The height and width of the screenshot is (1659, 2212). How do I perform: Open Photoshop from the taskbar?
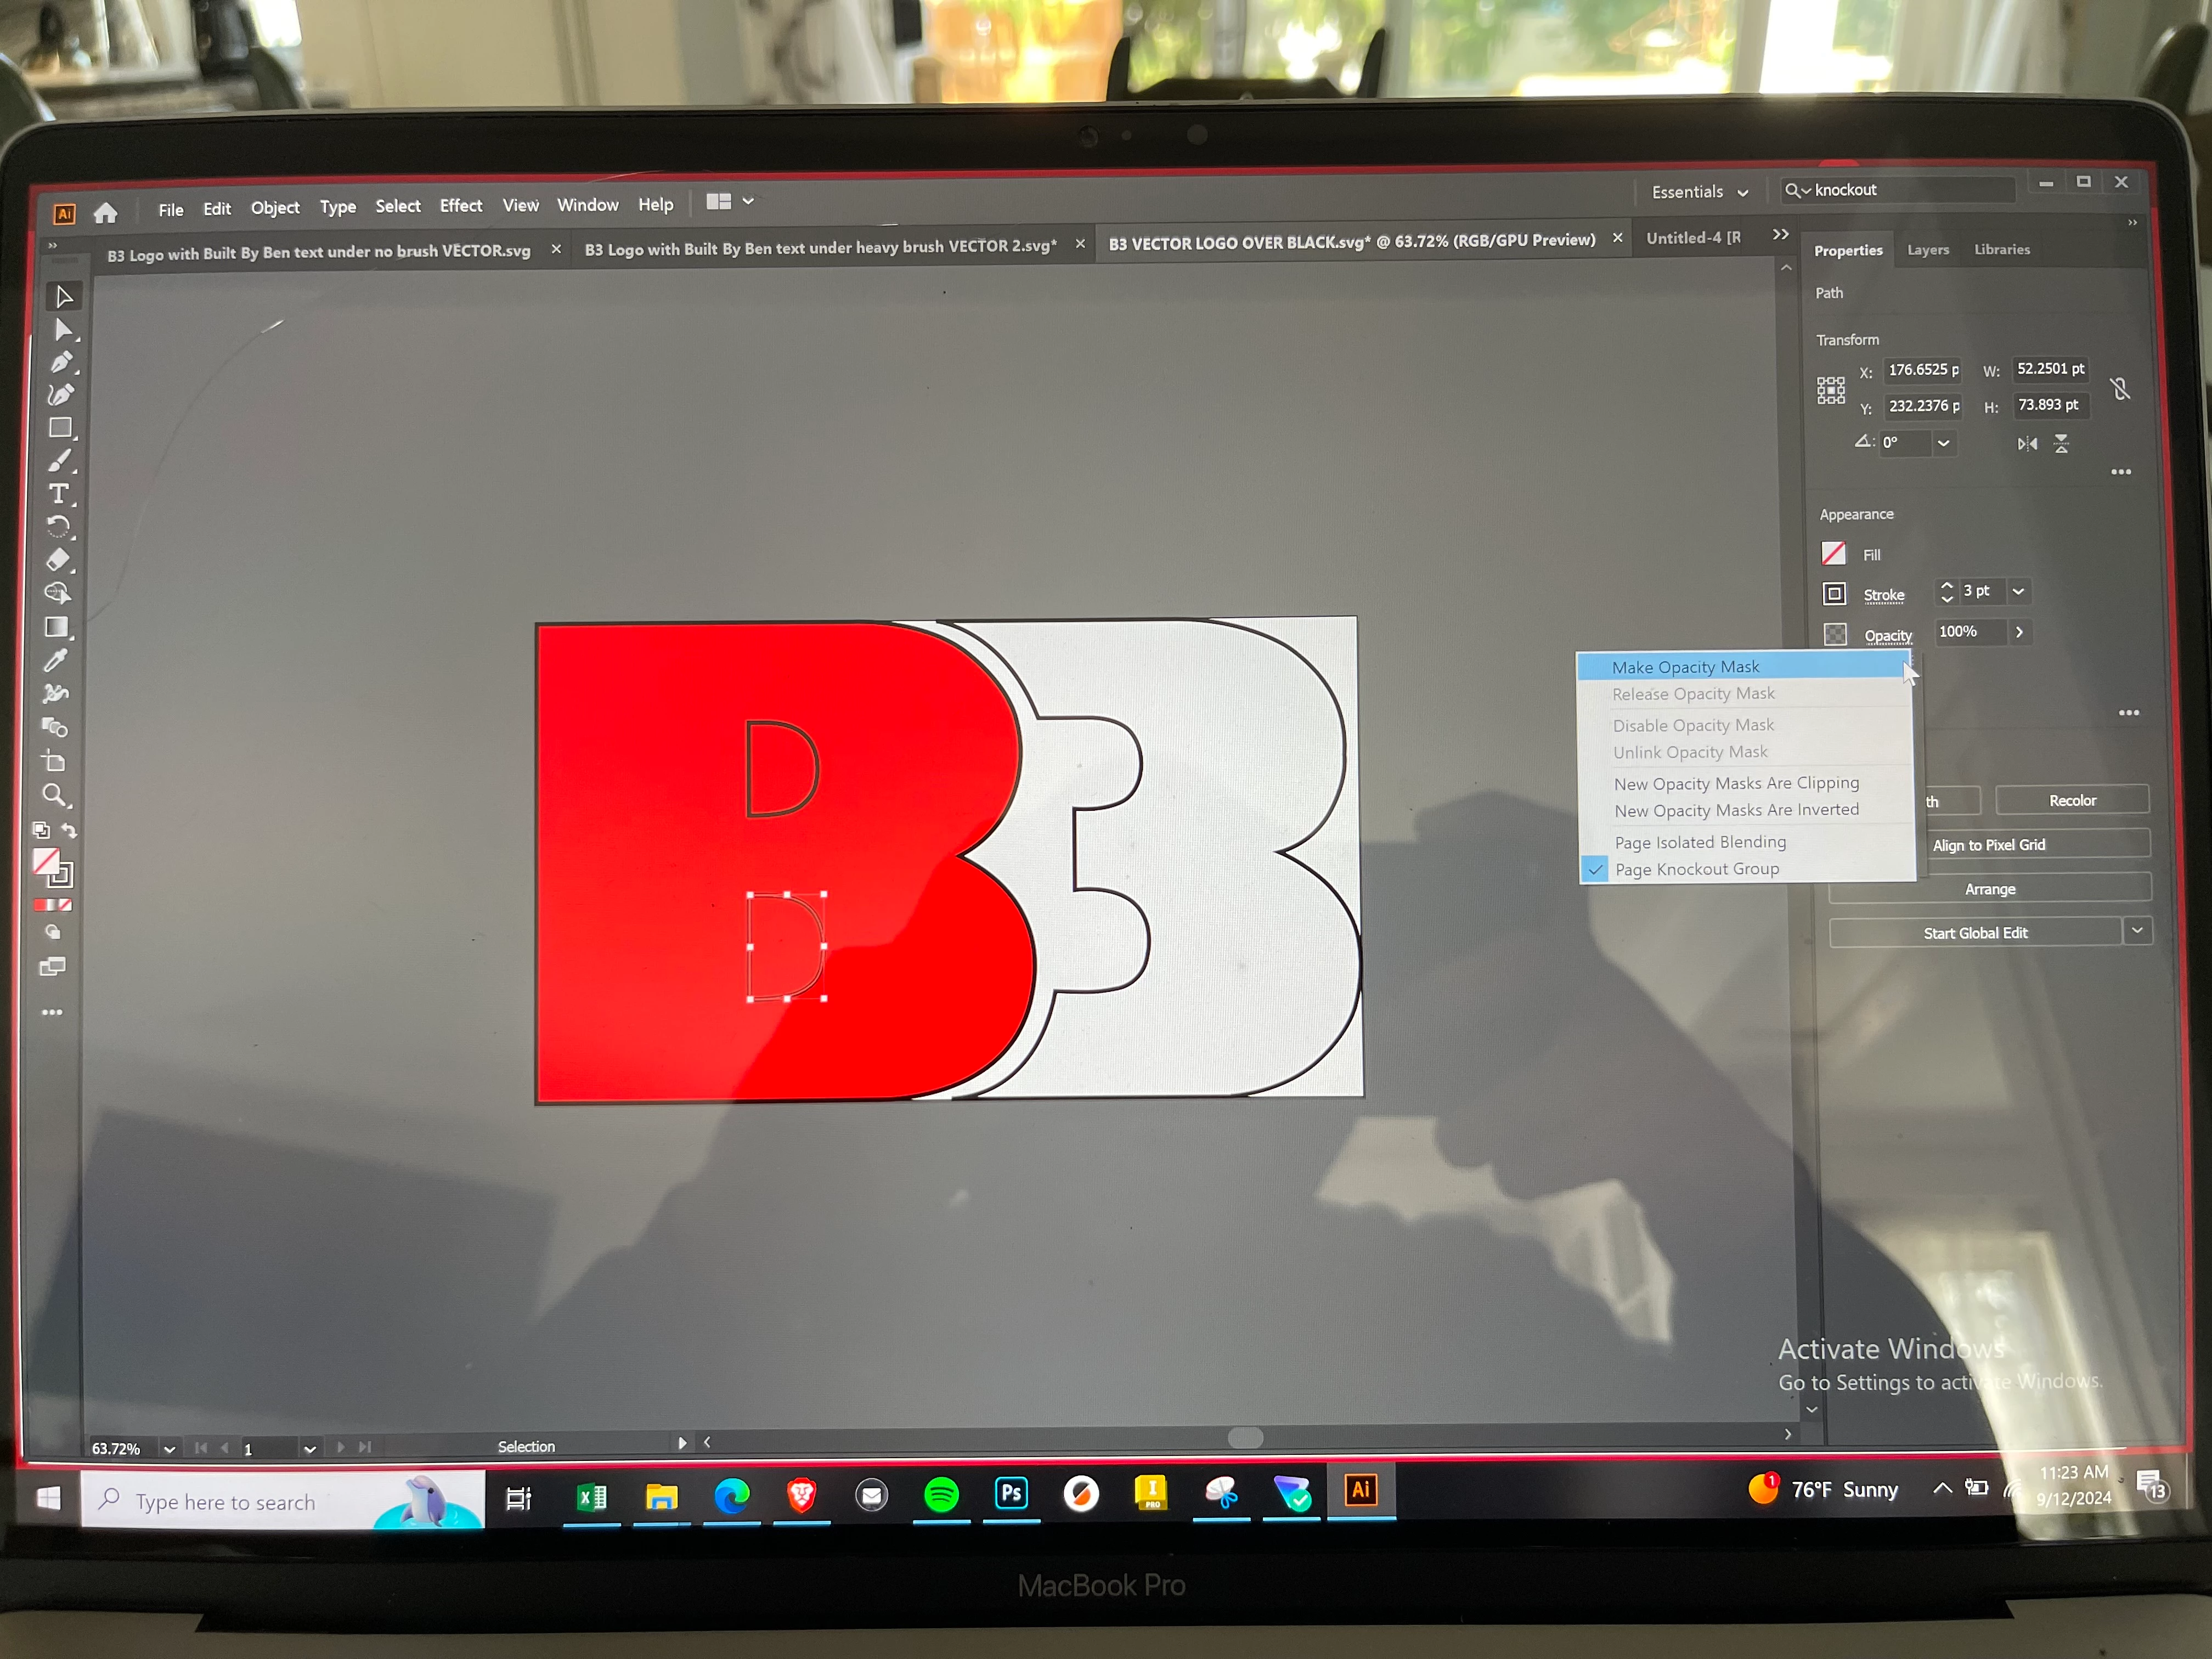[1011, 1493]
